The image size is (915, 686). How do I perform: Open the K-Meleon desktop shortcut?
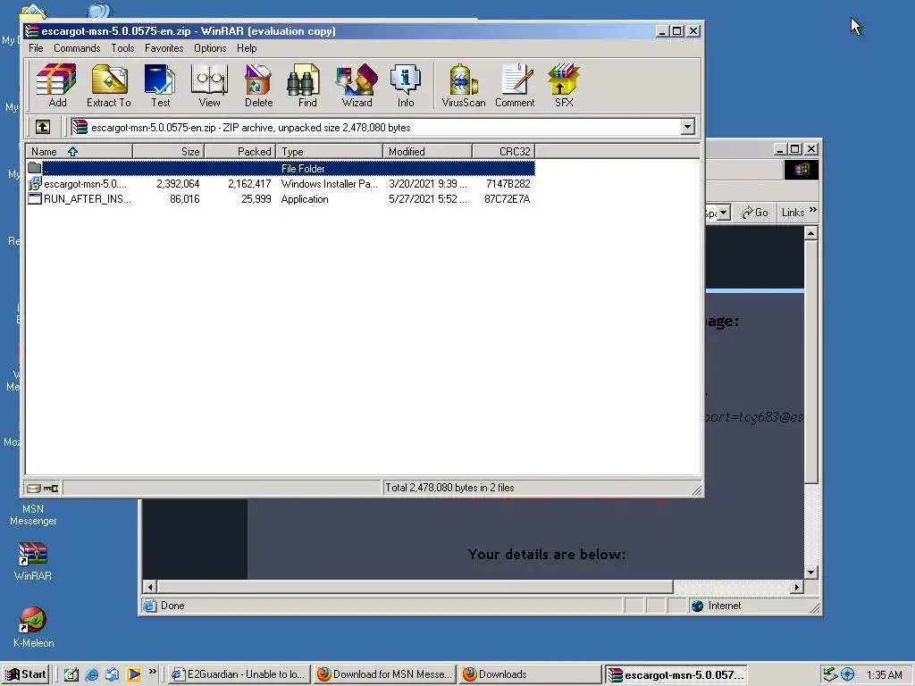[33, 628]
